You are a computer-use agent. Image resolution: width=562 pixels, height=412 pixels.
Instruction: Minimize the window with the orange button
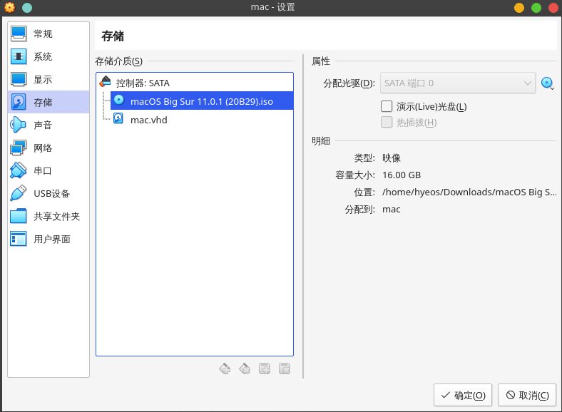click(x=519, y=8)
